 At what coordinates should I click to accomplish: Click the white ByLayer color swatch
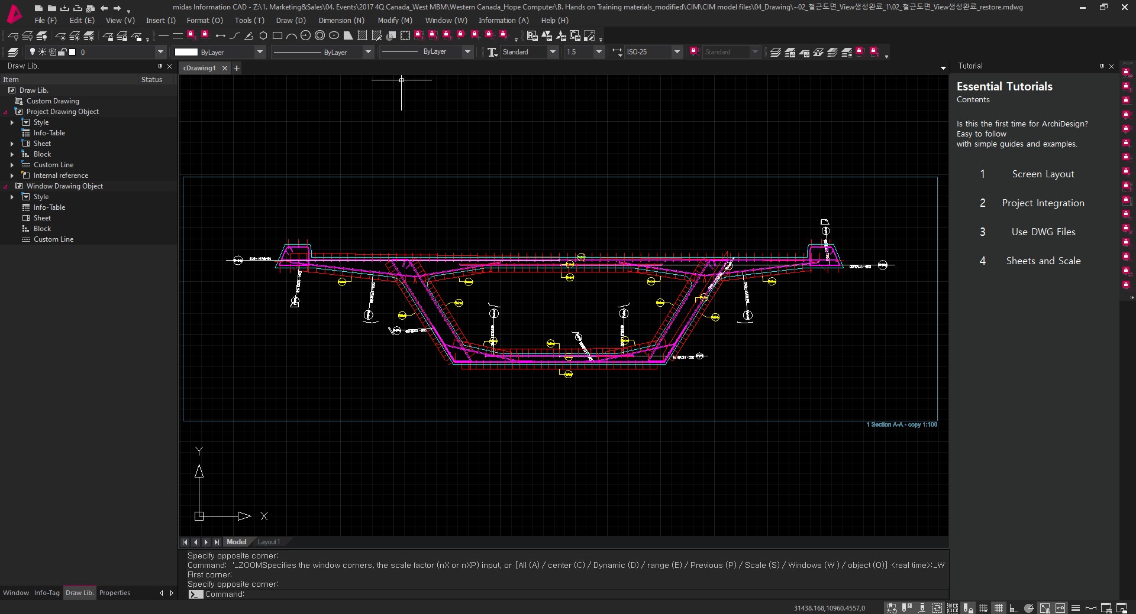(x=186, y=52)
